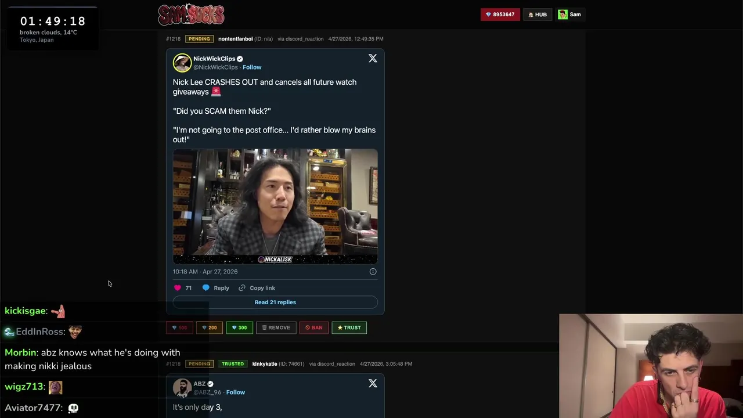Click the skull emoji in Aviator7477 message
The image size is (743, 418).
[x=73, y=408]
